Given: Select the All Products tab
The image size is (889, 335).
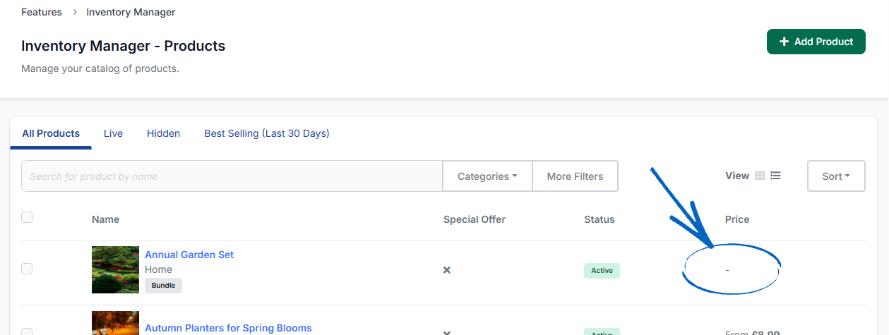Looking at the screenshot, I should 51,133.
